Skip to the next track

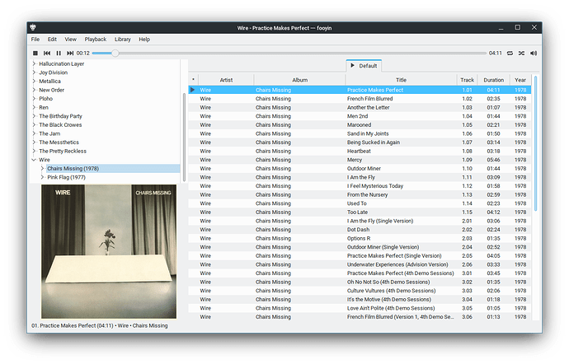(70, 53)
